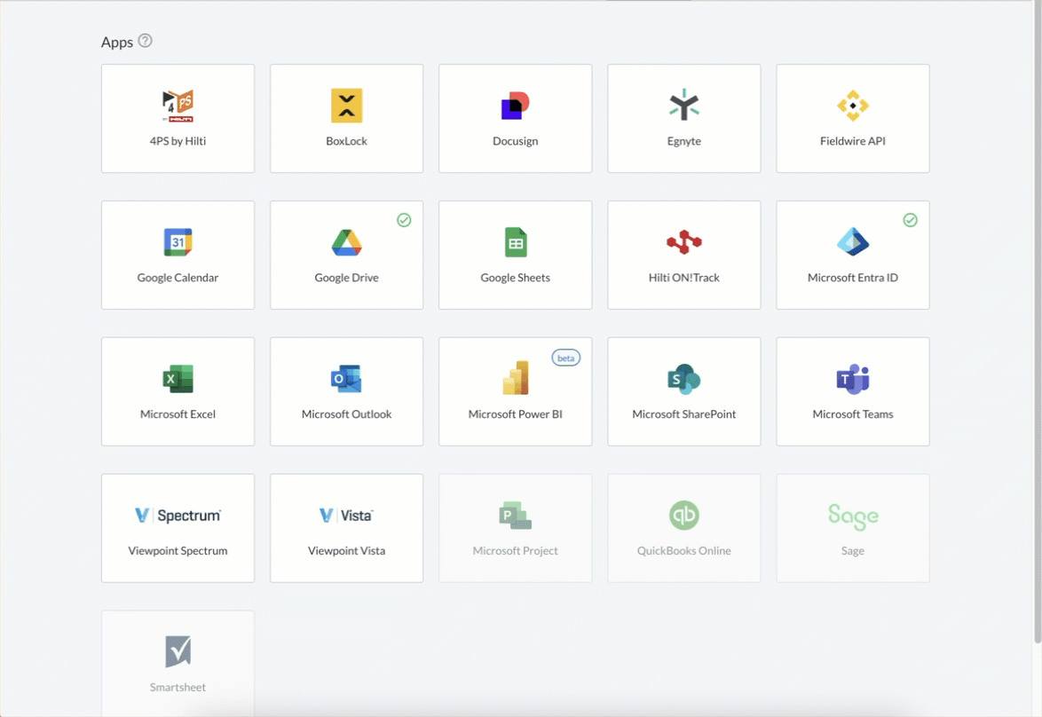This screenshot has width=1042, height=717.
Task: Click the beta badge on Power BI
Action: coord(565,358)
